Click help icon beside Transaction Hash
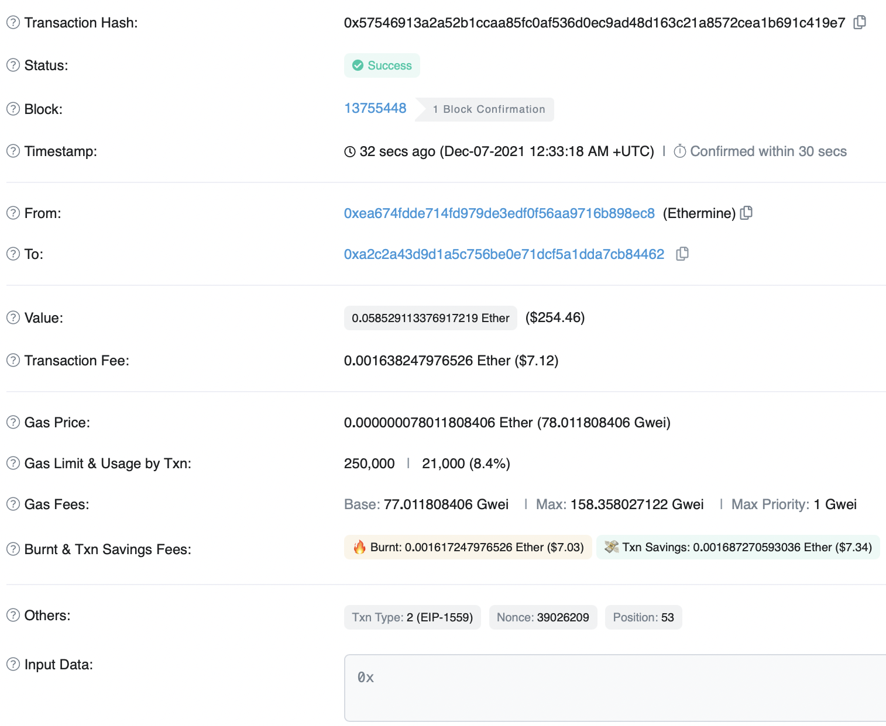Image resolution: width=886 pixels, height=726 pixels. pos(13,22)
